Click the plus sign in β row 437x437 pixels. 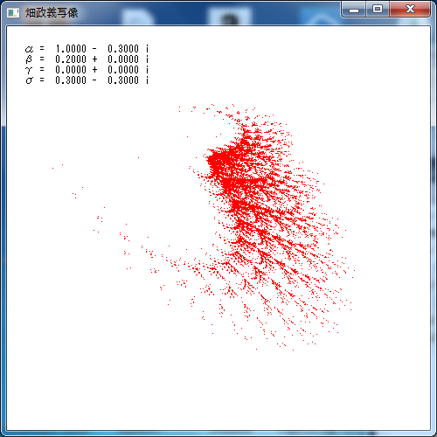pyautogui.click(x=94, y=59)
